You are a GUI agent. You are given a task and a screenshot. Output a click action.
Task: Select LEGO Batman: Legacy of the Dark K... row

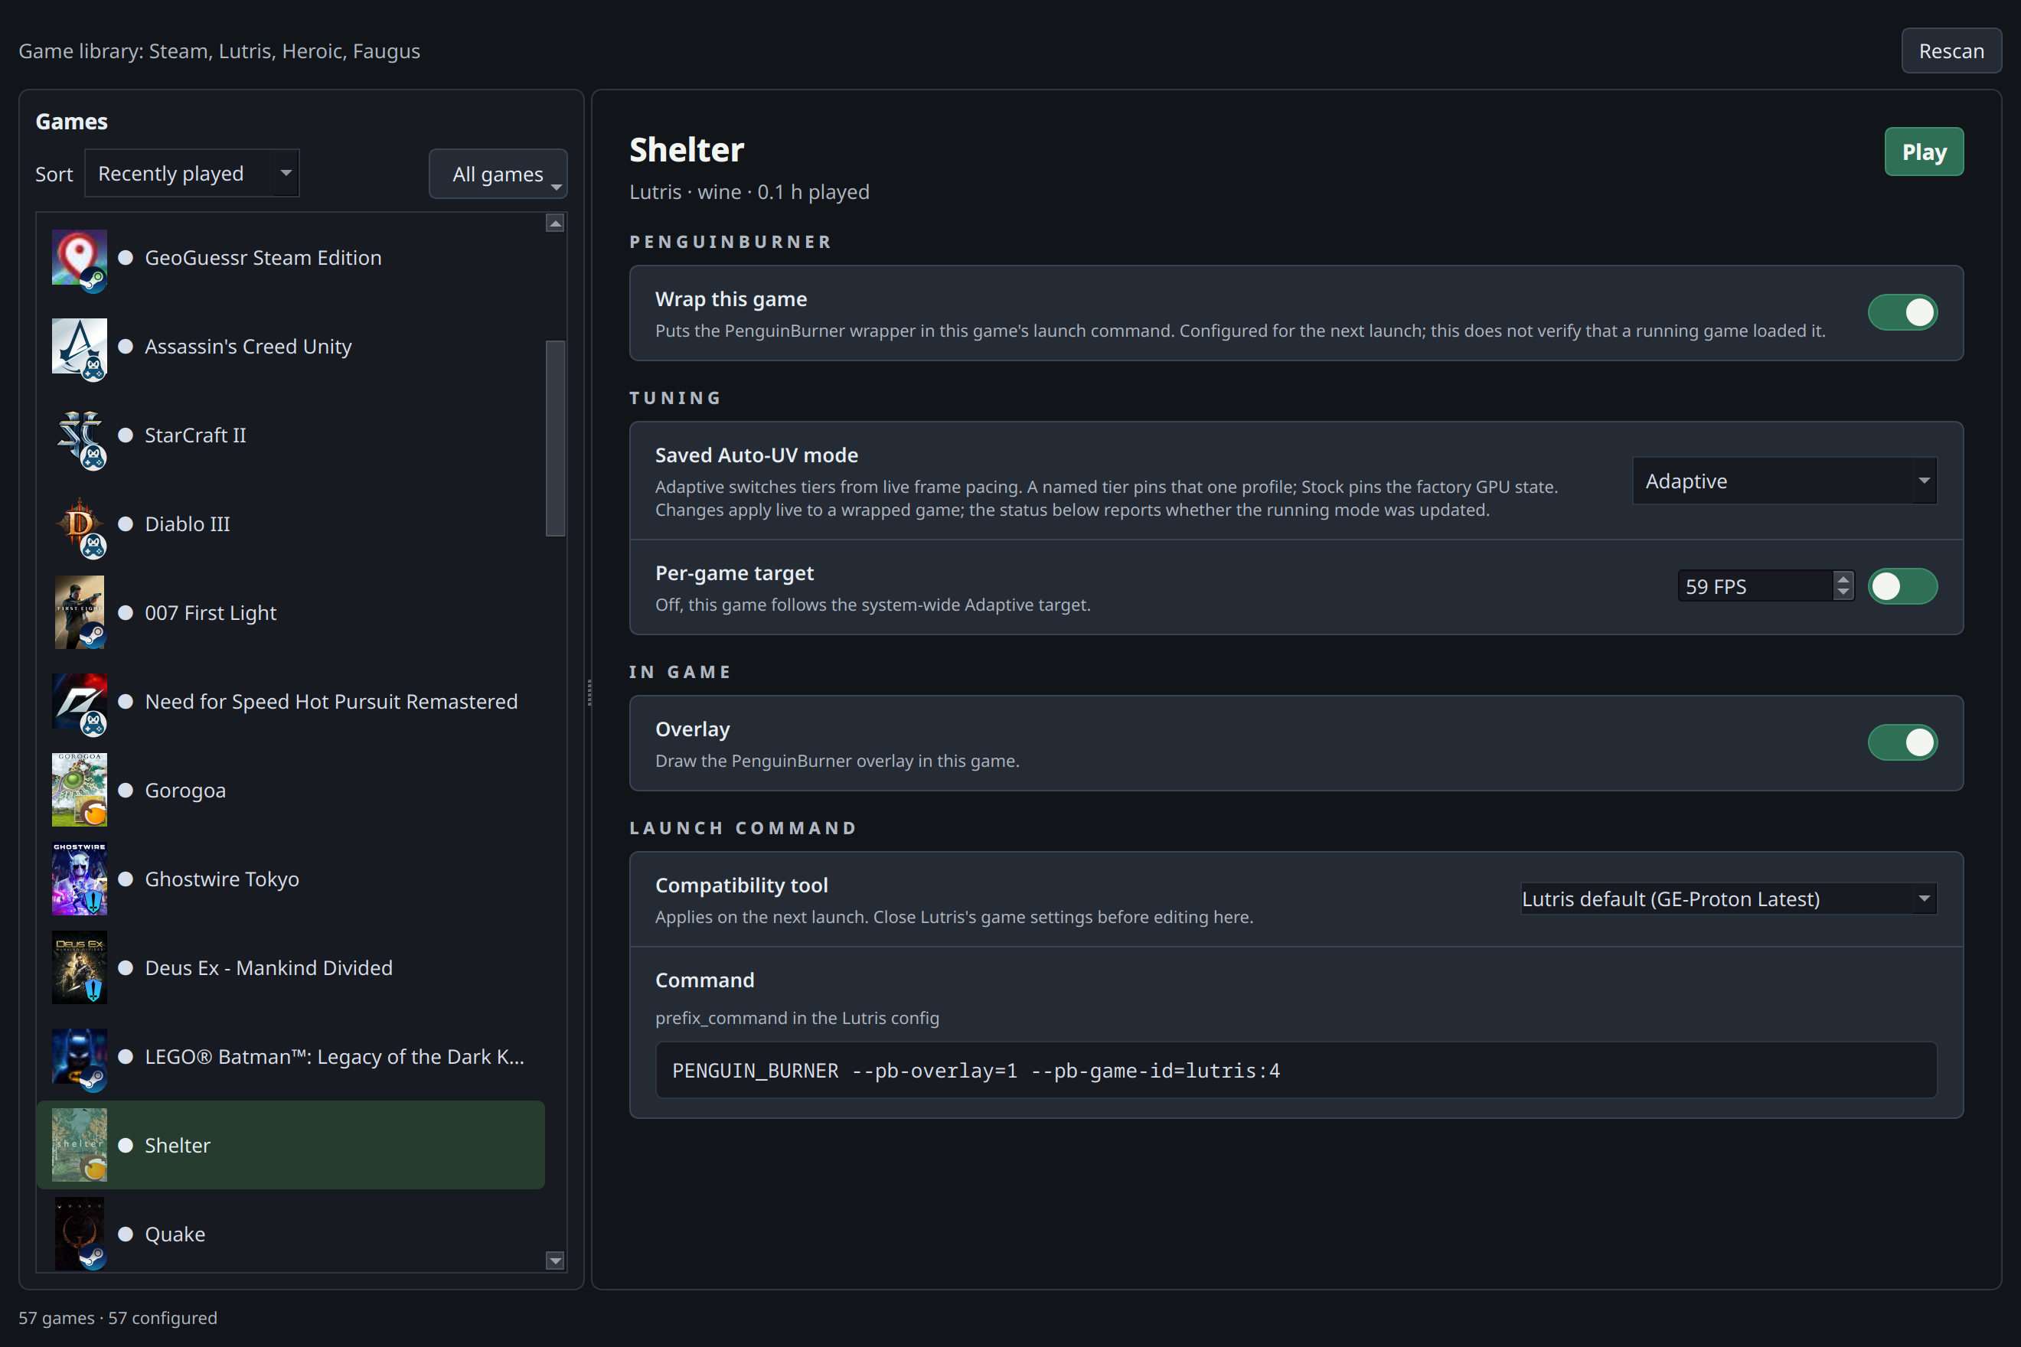coord(290,1057)
